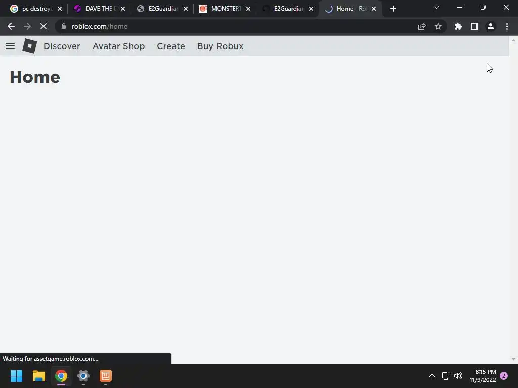Open the Discover page

pyautogui.click(x=62, y=46)
